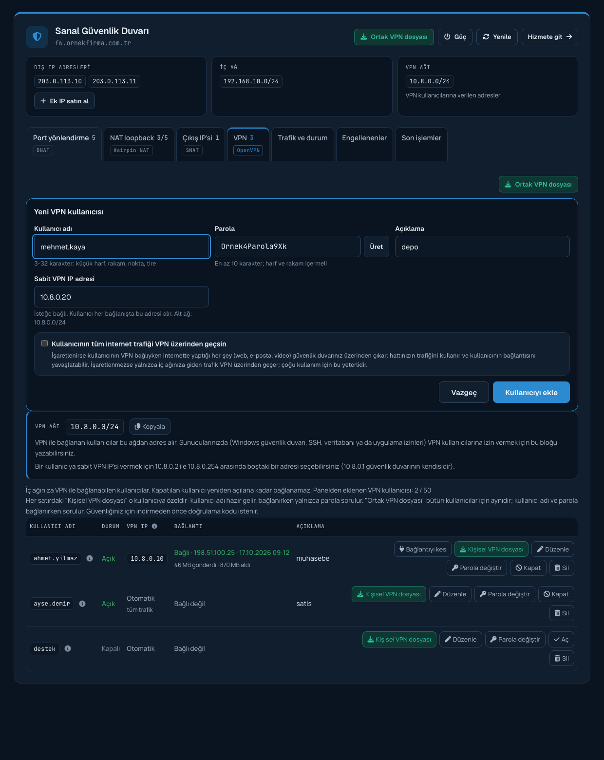Screen dimensions: 604x760
Task: Click the Açıklama input field
Action: (482, 247)
